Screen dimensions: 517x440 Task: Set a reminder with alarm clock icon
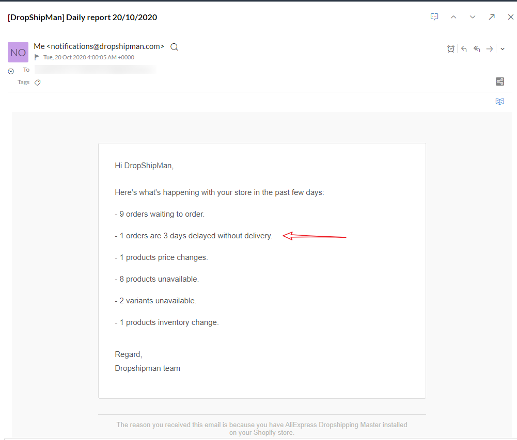[x=451, y=49]
